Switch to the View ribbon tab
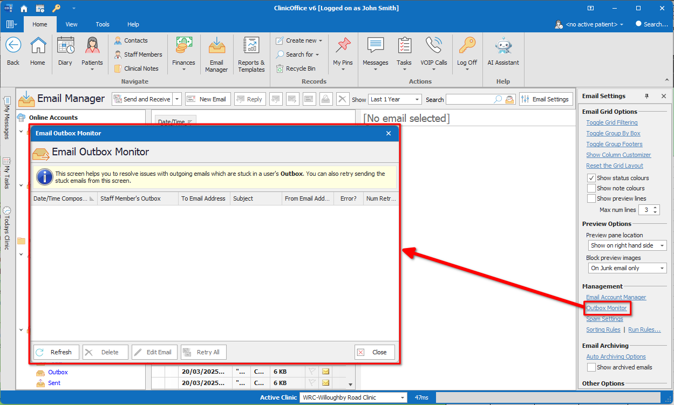674x405 pixels. click(71, 24)
